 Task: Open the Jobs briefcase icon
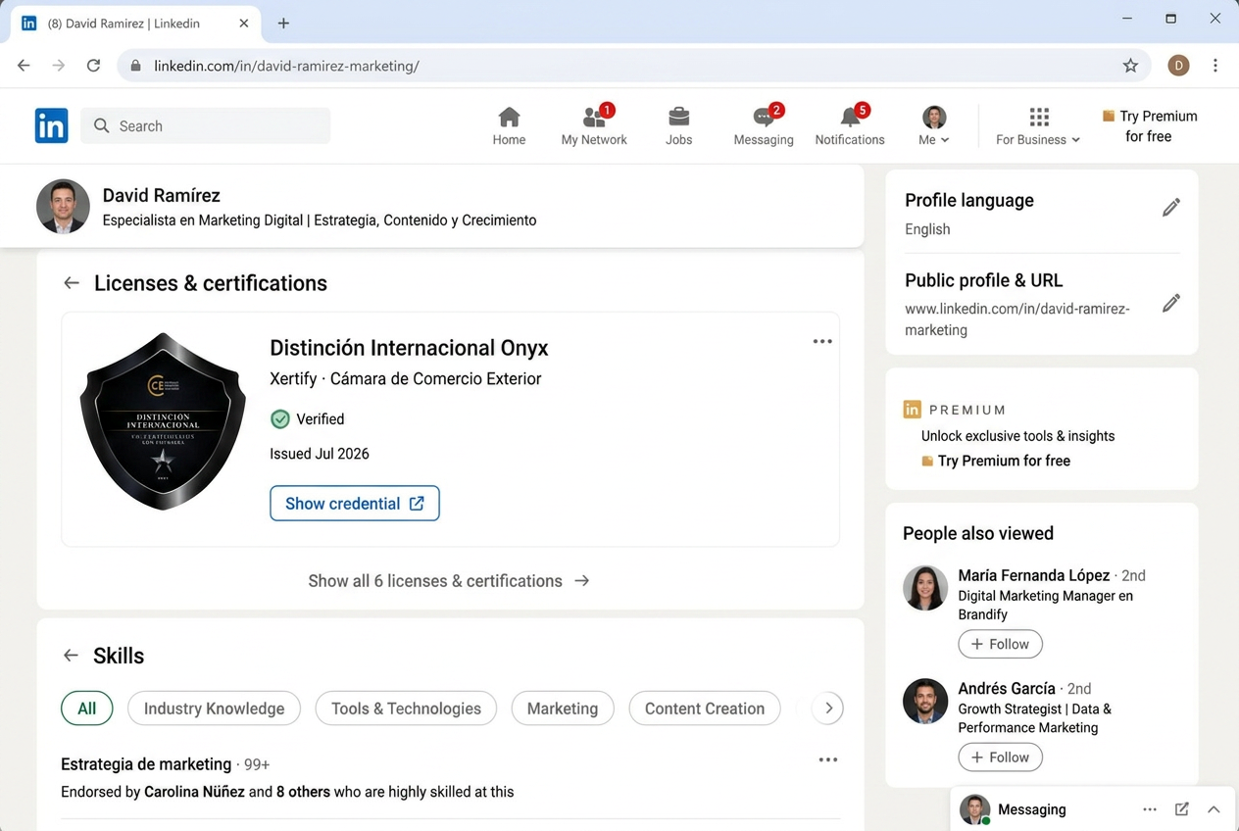(x=678, y=126)
